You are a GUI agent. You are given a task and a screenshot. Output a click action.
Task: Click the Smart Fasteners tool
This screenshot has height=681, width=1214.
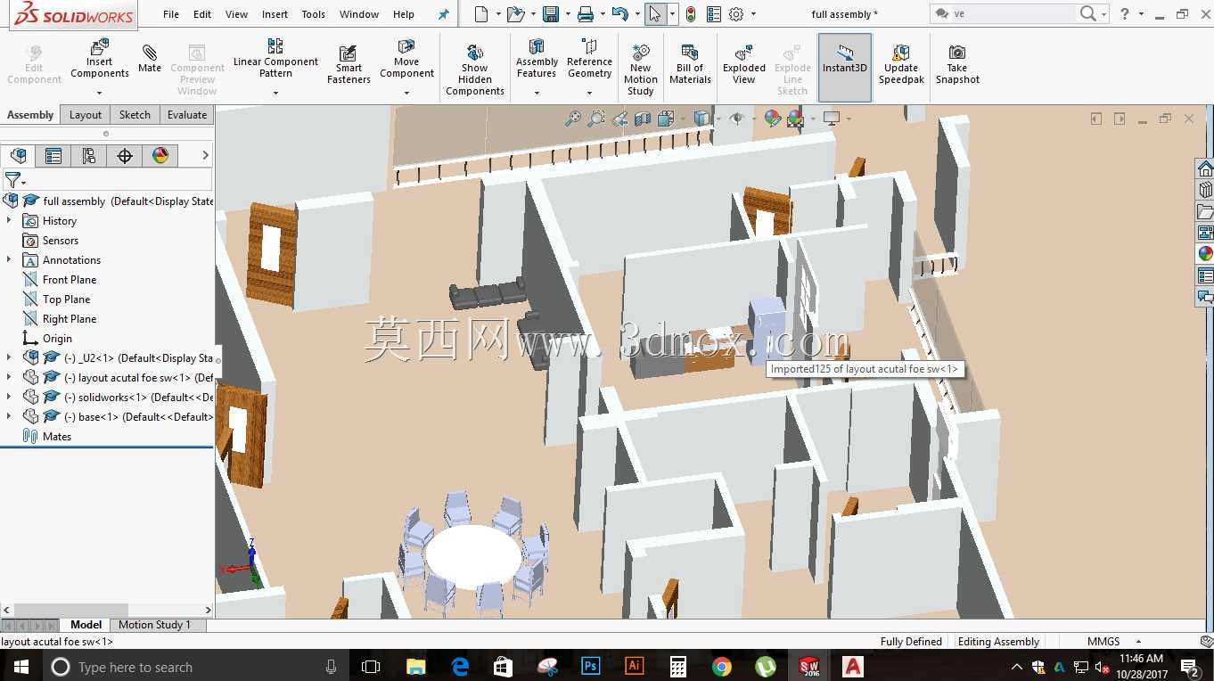point(349,65)
